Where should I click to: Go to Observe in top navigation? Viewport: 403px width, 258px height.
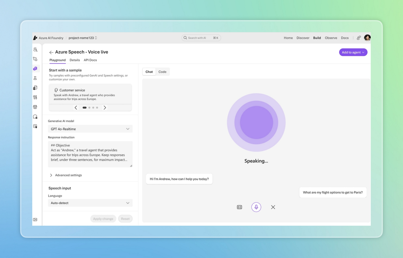(x=331, y=38)
